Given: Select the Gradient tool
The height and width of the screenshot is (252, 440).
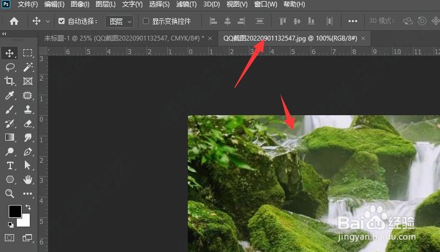Looking at the screenshot, I should 10,137.
